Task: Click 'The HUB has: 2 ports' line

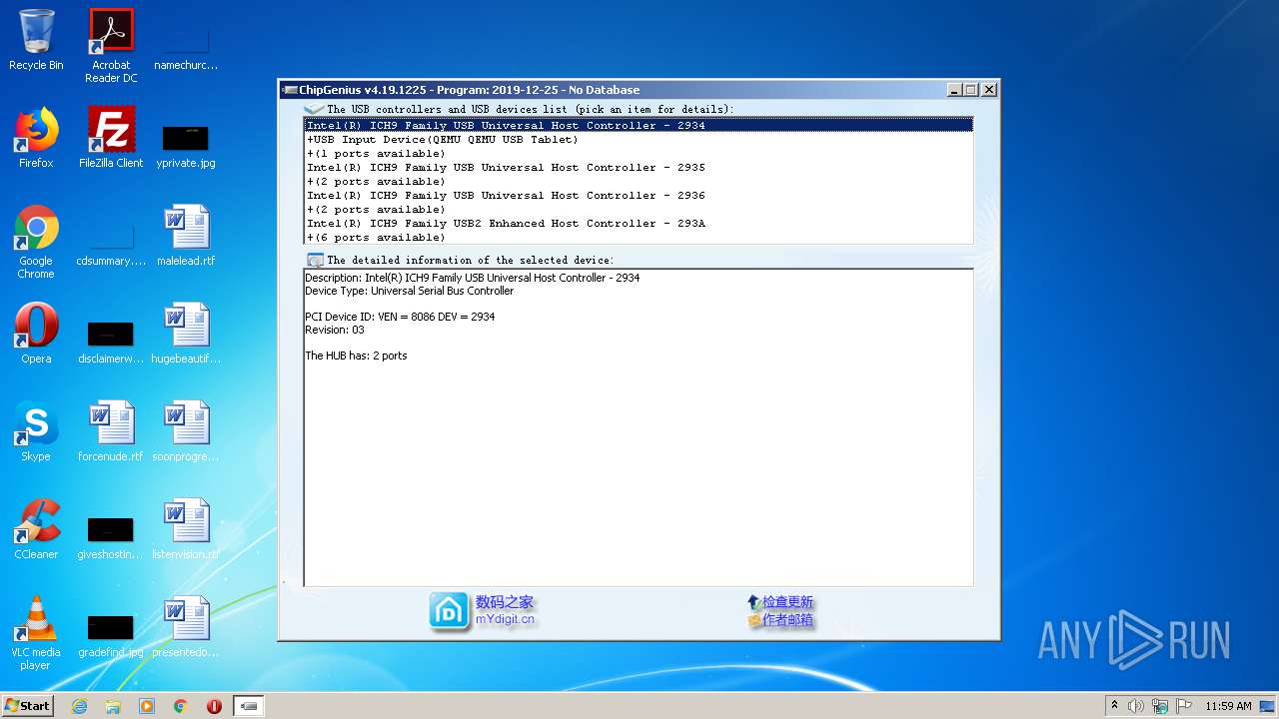Action: click(356, 356)
